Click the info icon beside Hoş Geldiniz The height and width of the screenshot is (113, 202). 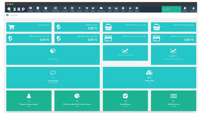click(x=7, y=15)
